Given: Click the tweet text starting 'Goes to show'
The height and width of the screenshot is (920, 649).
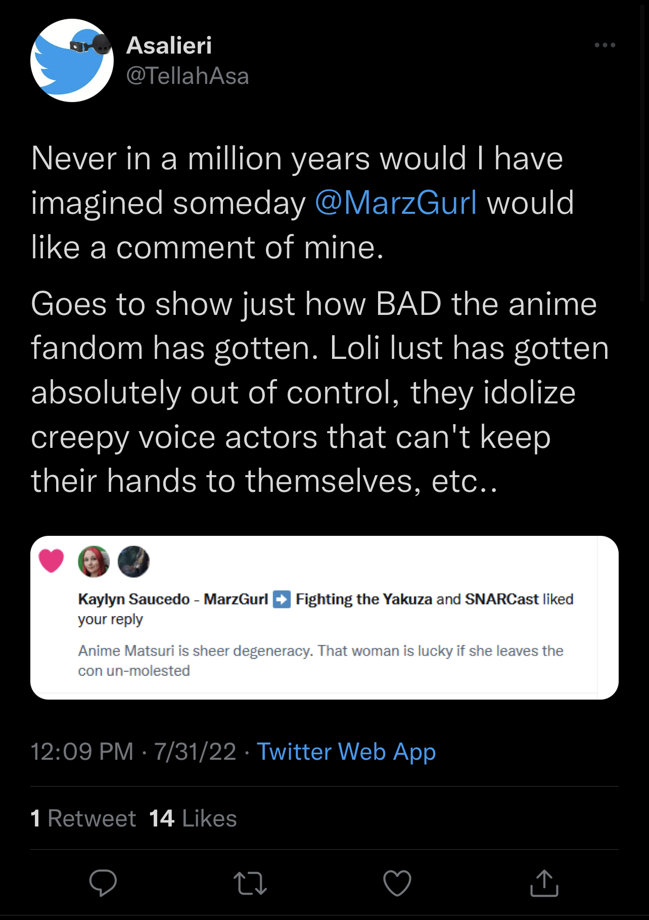Looking at the screenshot, I should [x=319, y=392].
